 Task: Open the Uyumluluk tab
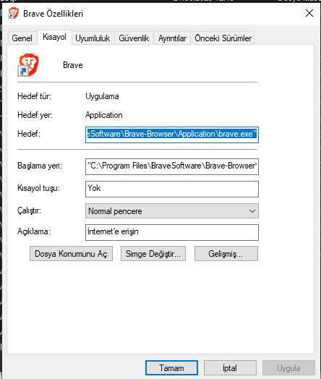point(93,38)
